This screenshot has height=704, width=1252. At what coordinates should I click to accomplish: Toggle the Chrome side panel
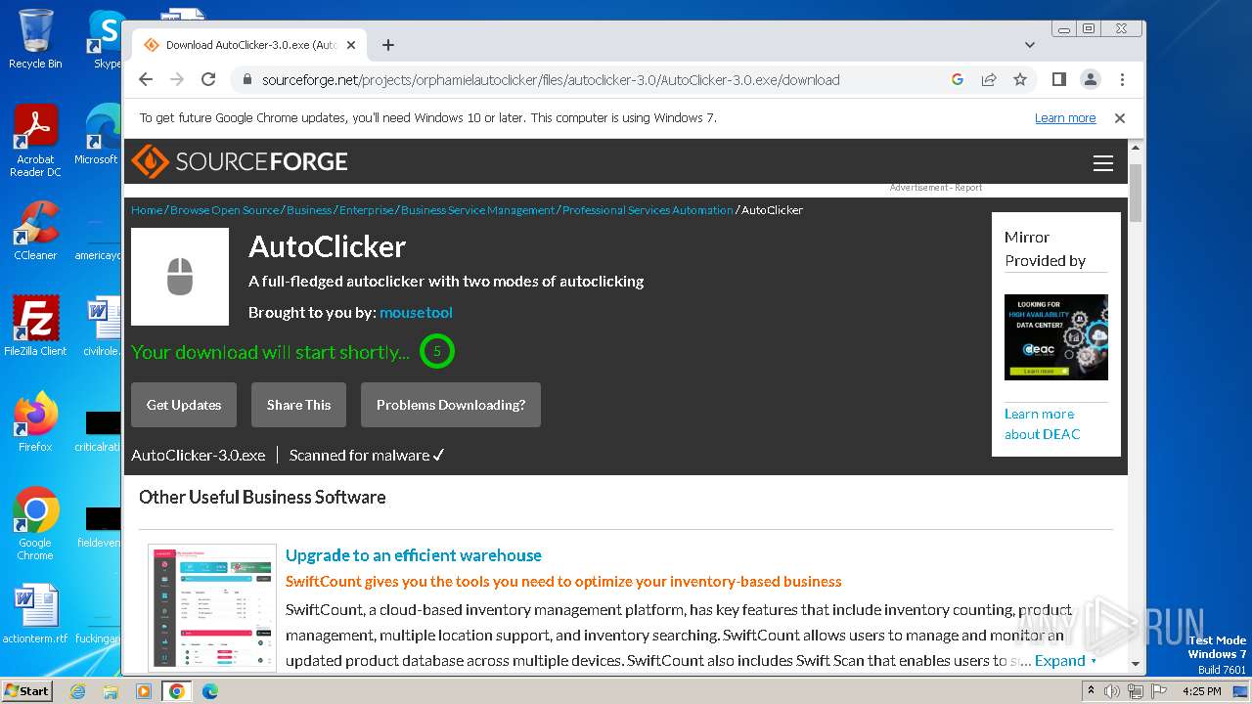click(1058, 80)
